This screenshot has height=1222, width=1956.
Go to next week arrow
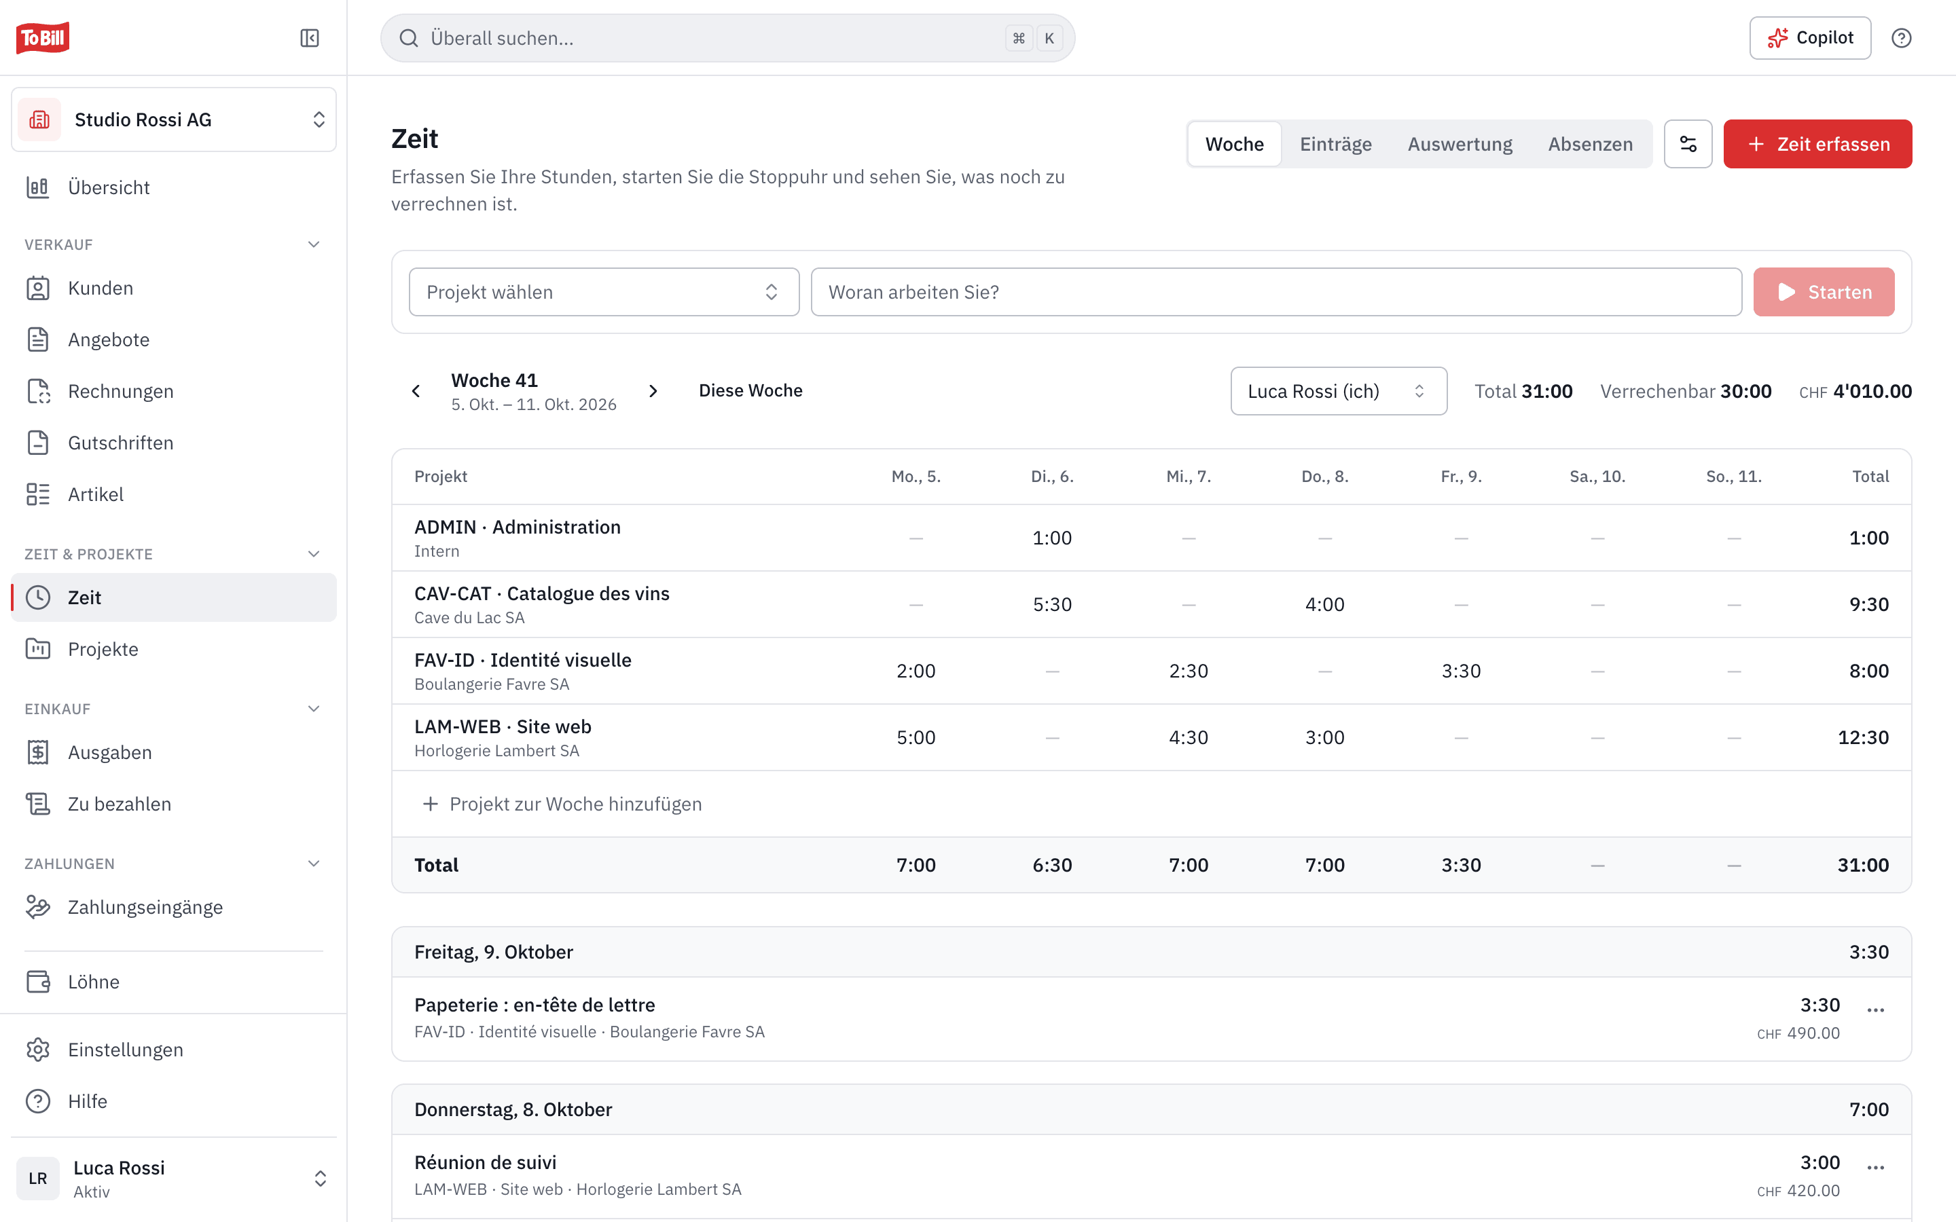(x=653, y=391)
